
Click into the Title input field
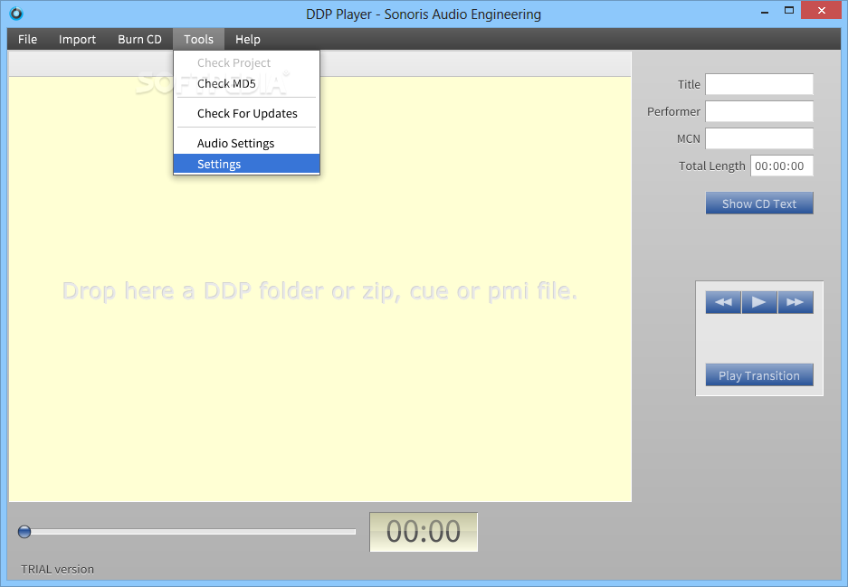(759, 84)
